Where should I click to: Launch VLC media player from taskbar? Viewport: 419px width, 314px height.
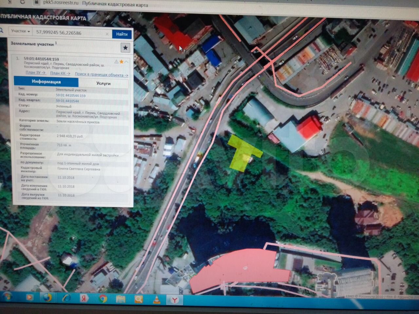157,299
